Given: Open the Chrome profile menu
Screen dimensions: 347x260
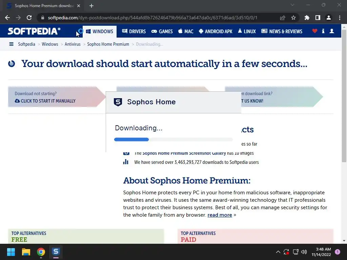Looking at the screenshot, I should (329, 18).
